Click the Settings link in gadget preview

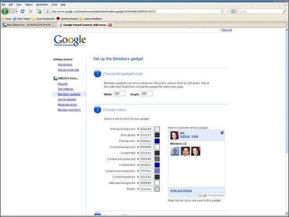[x=185, y=137]
